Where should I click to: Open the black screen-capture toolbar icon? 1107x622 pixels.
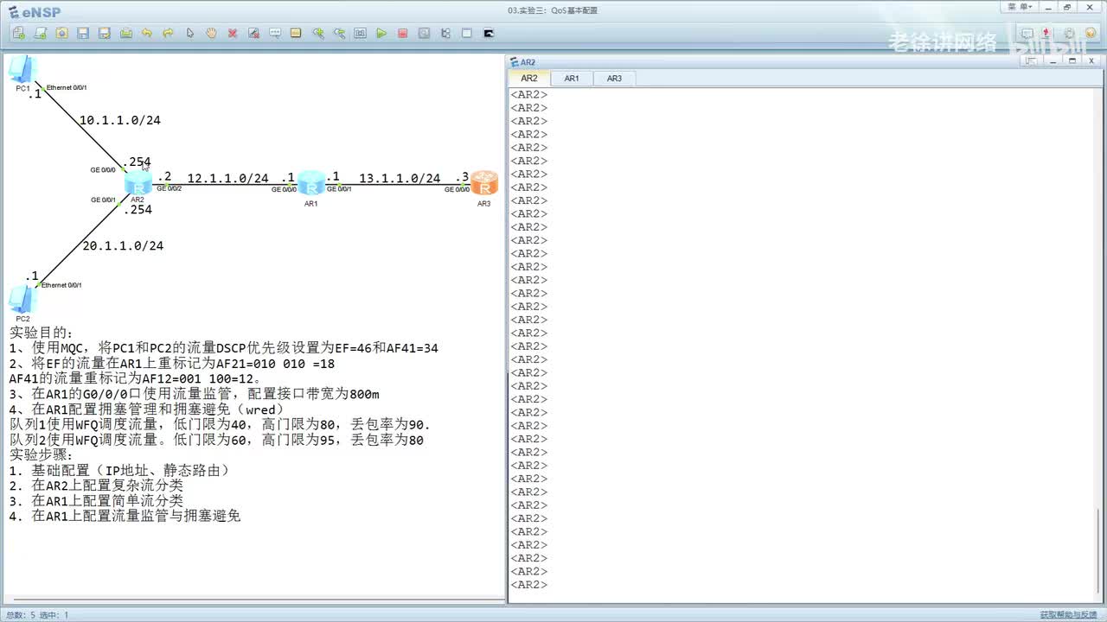488,34
